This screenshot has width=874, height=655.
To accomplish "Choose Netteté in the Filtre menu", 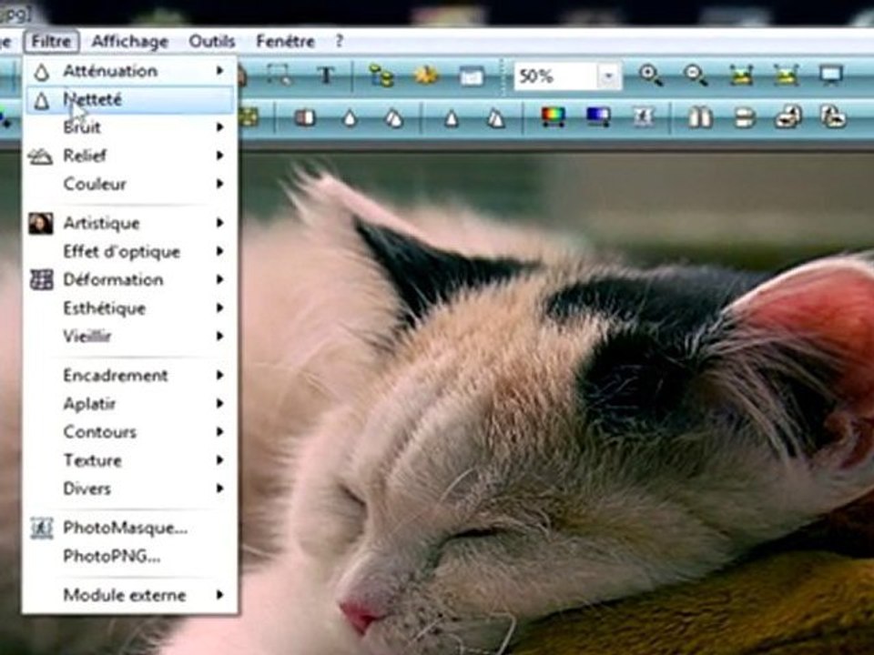I will pyautogui.click(x=129, y=100).
